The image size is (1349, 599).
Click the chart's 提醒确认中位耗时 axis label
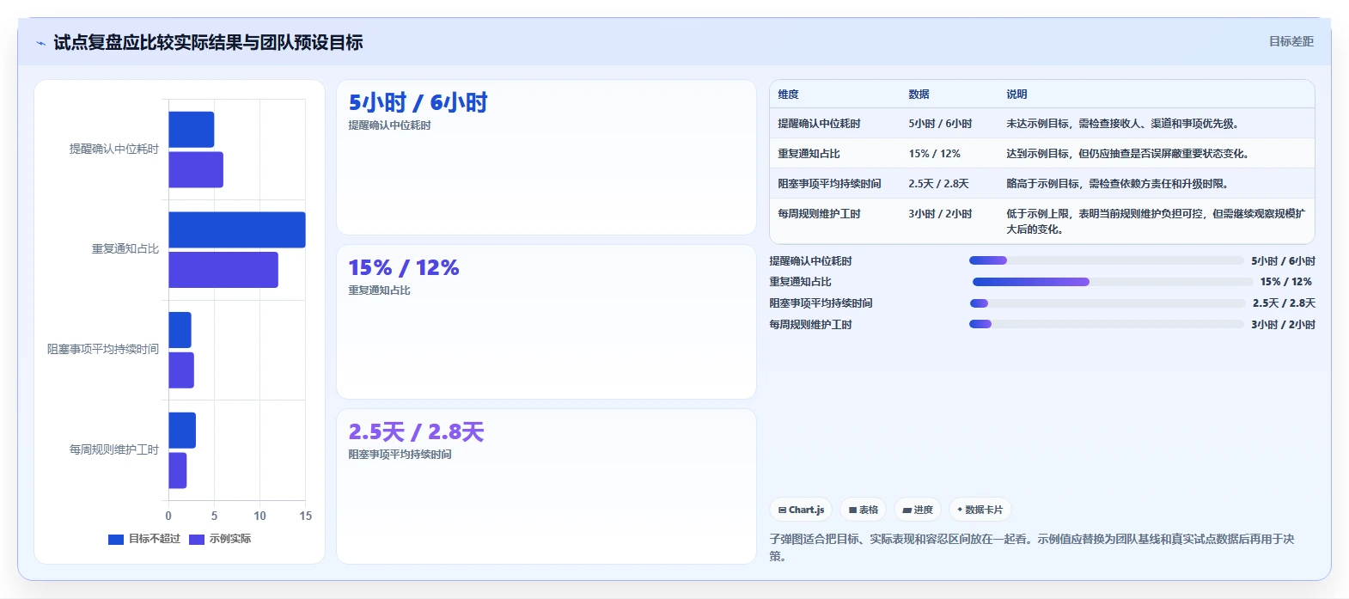tap(114, 150)
